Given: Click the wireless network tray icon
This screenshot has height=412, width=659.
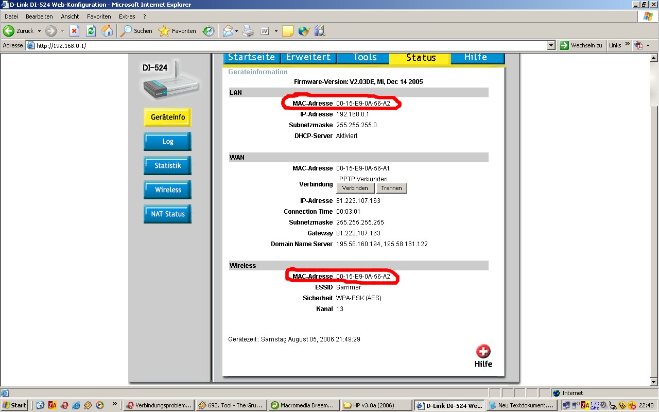Looking at the screenshot, I should (x=576, y=405).
